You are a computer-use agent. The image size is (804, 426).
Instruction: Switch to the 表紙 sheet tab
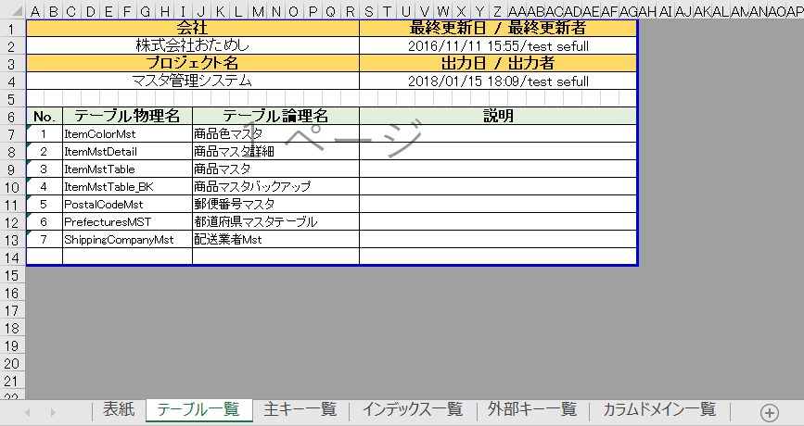click(119, 409)
